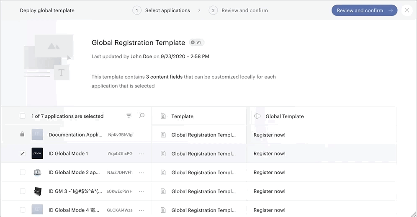
Task: Click the V1 version badge
Action: click(196, 42)
